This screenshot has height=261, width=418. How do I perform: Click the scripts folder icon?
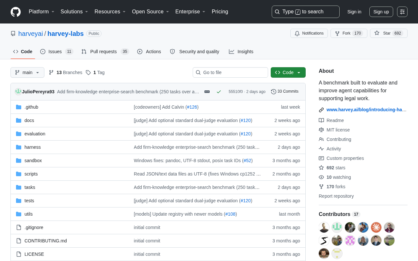click(x=19, y=174)
